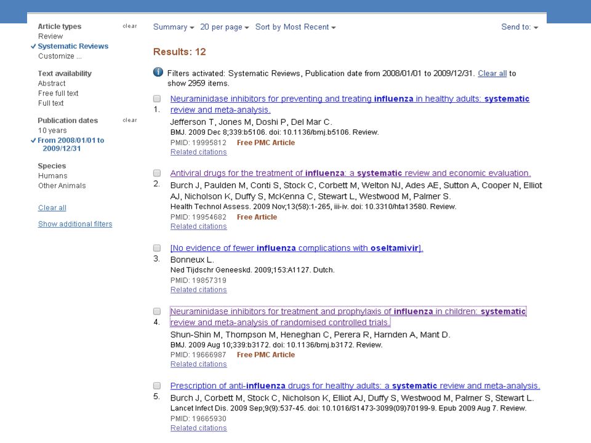Viewport: 591px width, 443px height.
Task: Open article Neuraminidase inhibitors for treatment in children
Action: tap(348, 317)
